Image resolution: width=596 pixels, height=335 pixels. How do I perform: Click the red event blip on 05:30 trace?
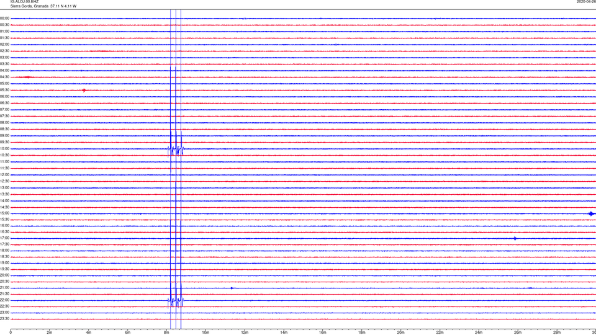pyautogui.click(x=84, y=91)
